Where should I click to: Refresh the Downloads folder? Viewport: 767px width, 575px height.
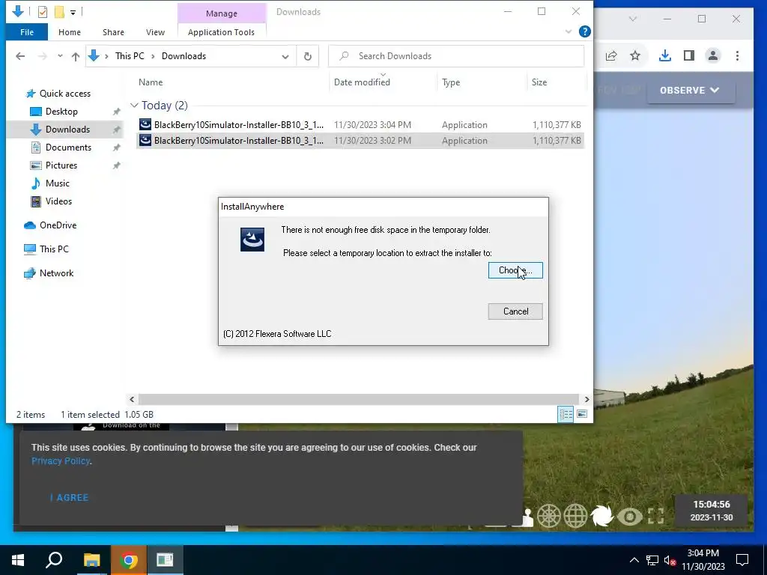pos(308,57)
